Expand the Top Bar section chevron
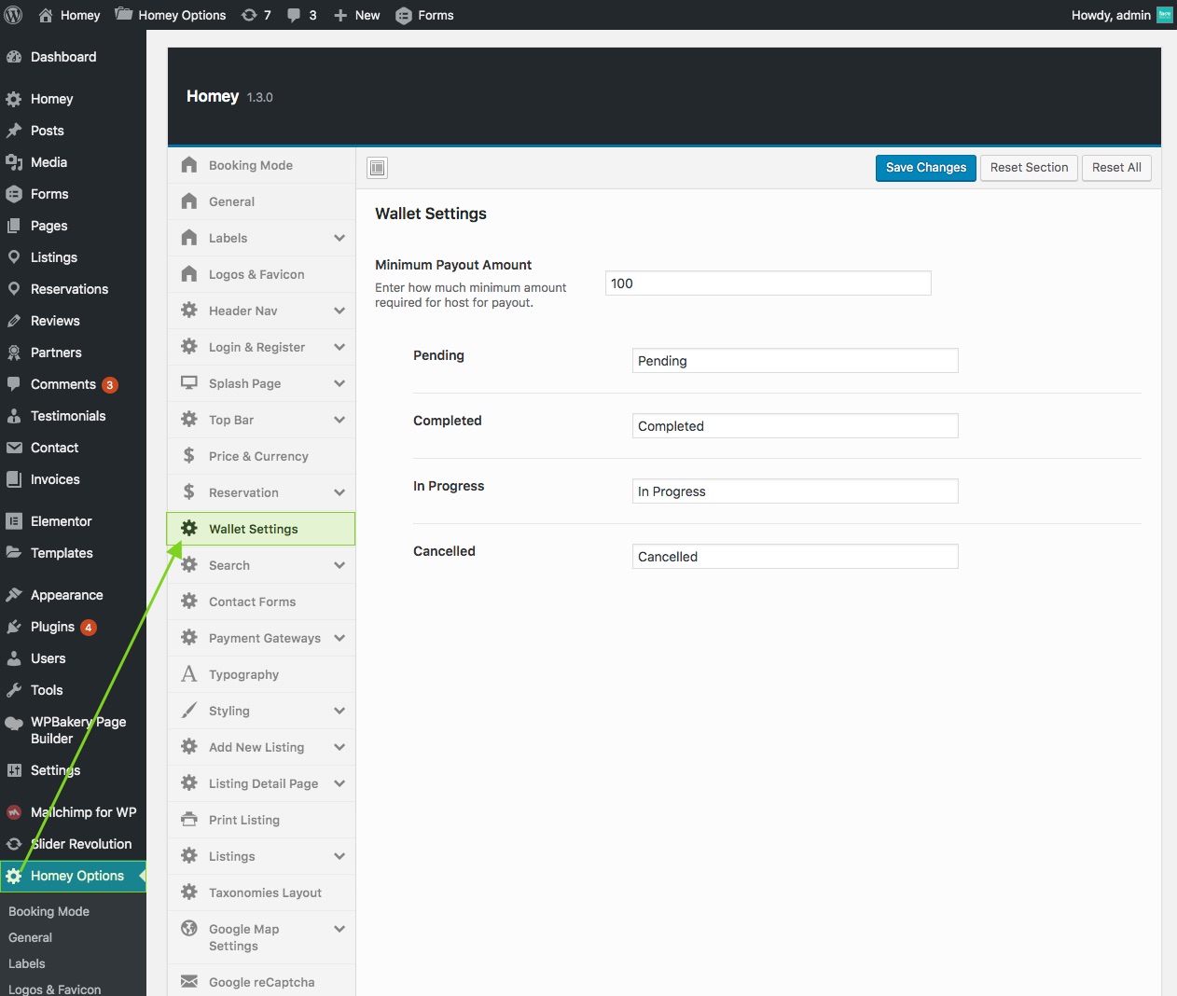The height and width of the screenshot is (996, 1177). 339,420
